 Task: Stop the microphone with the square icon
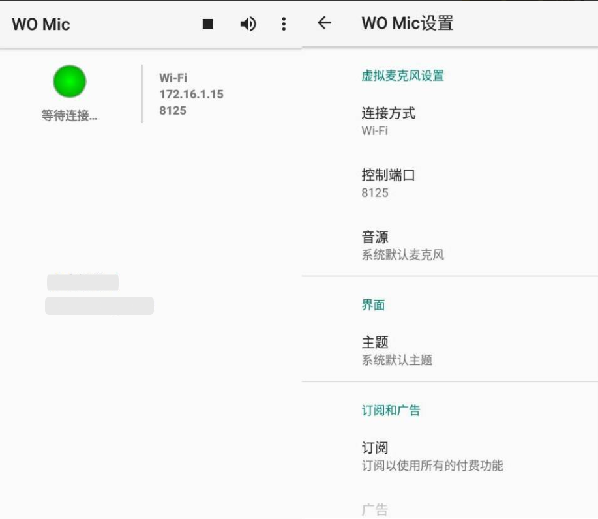point(207,24)
